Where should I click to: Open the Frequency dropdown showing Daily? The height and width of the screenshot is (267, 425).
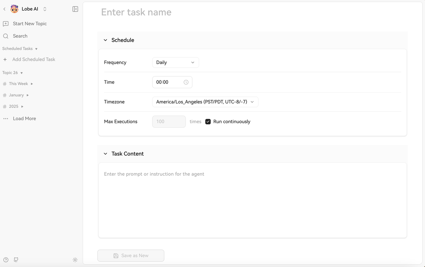tap(175, 62)
